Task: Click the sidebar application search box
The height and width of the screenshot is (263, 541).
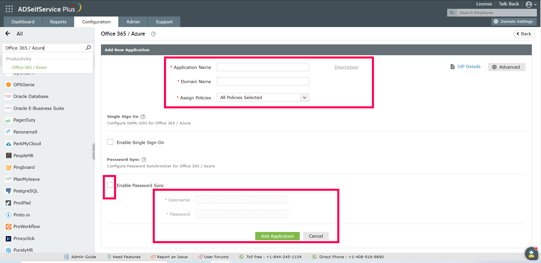Action: click(x=48, y=48)
